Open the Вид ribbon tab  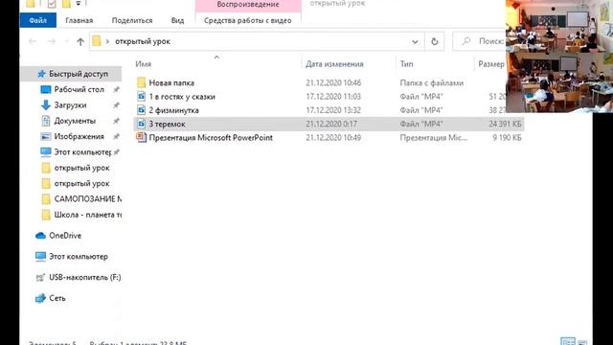(177, 20)
